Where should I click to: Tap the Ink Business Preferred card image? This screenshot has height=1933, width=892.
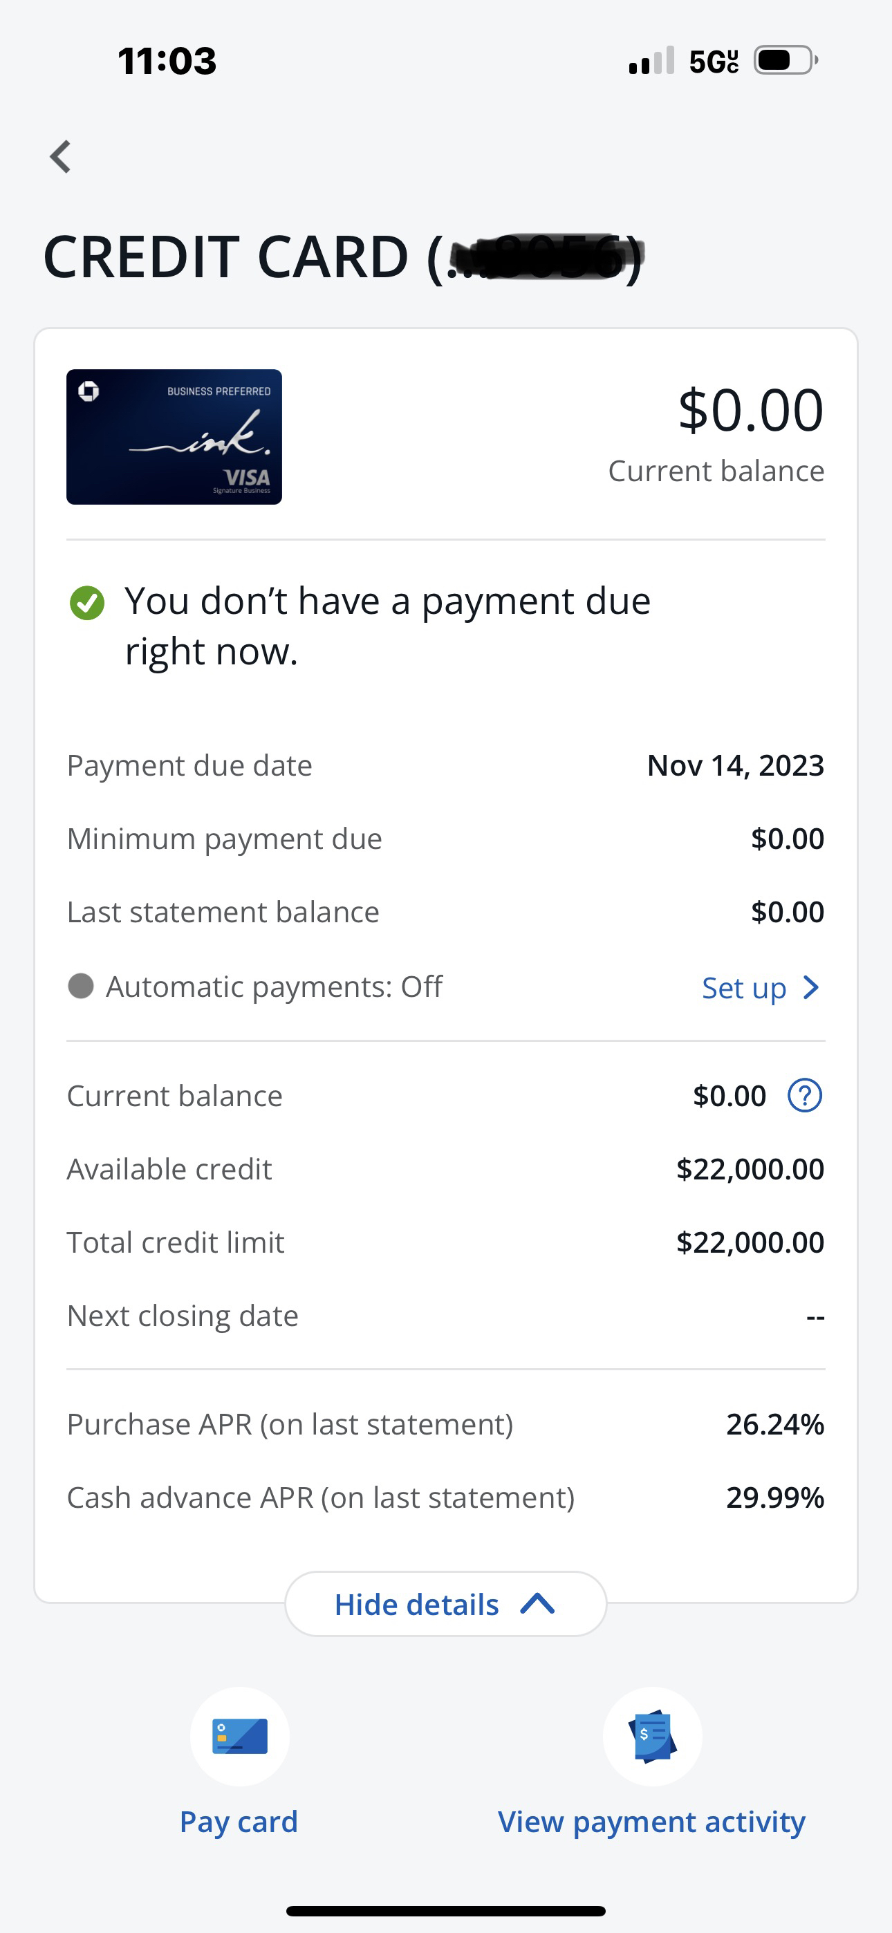point(174,437)
